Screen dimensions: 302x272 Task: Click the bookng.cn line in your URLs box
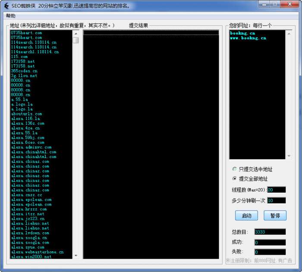point(242,33)
